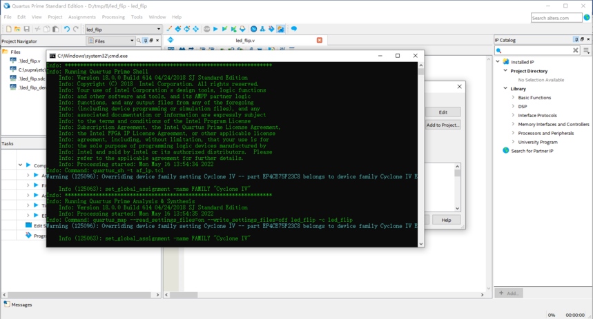Screen dimensions: 593x319
Task: Open the Timing Analyzer clock icon
Action: coord(254,29)
